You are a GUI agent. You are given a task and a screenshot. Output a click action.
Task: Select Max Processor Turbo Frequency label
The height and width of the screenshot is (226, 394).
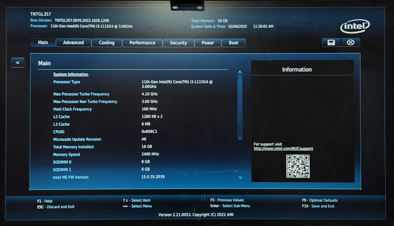pyautogui.click(x=81, y=94)
